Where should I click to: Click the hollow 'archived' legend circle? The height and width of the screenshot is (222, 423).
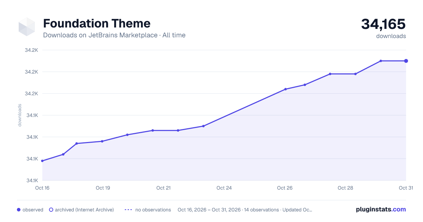(x=51, y=210)
